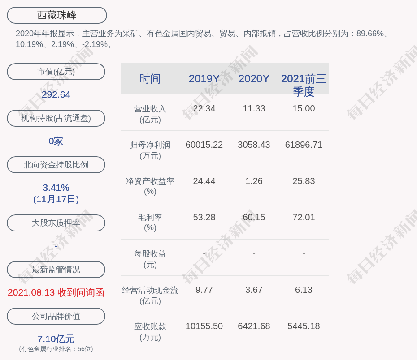
Task: Click the 净资产收益率(%) row label
Action: click(150, 186)
